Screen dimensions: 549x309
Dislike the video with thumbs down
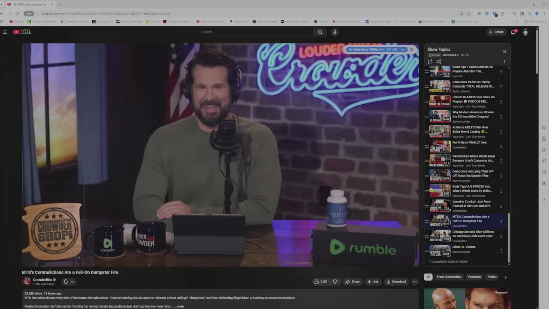[x=335, y=282]
